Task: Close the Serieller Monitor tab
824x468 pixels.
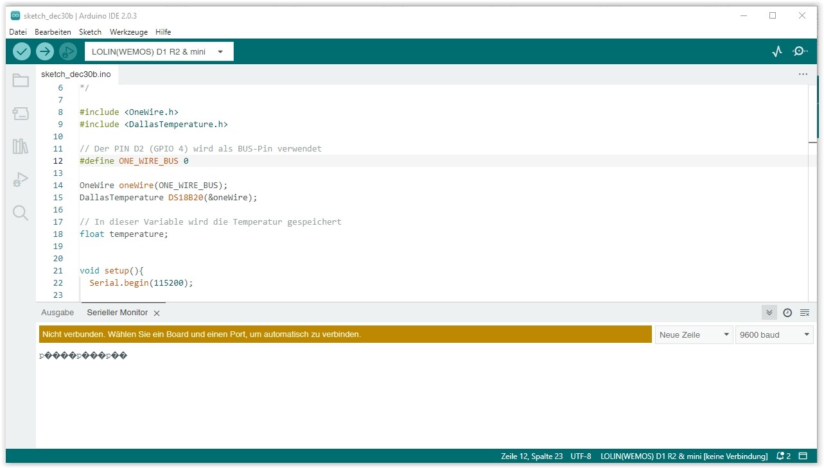Action: tap(157, 313)
